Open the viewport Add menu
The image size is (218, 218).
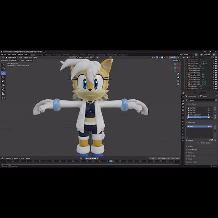tap(30, 58)
